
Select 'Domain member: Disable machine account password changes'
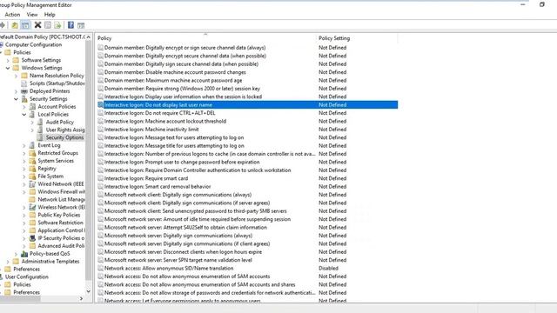(x=175, y=72)
